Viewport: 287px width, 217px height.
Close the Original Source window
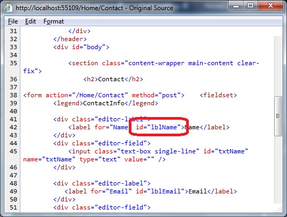click(270, 6)
